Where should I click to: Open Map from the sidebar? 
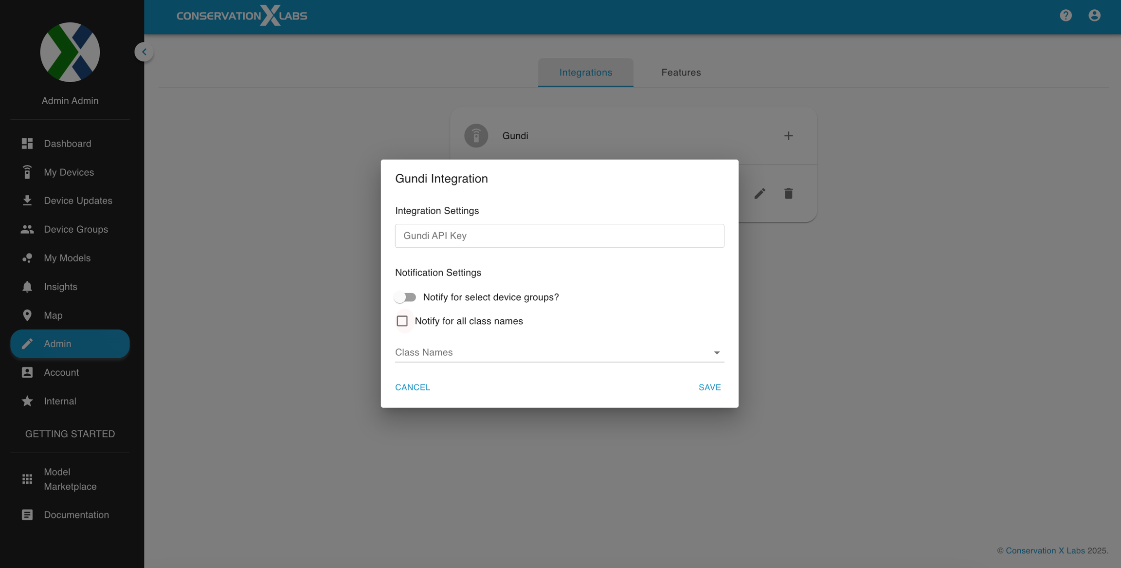pyautogui.click(x=53, y=315)
